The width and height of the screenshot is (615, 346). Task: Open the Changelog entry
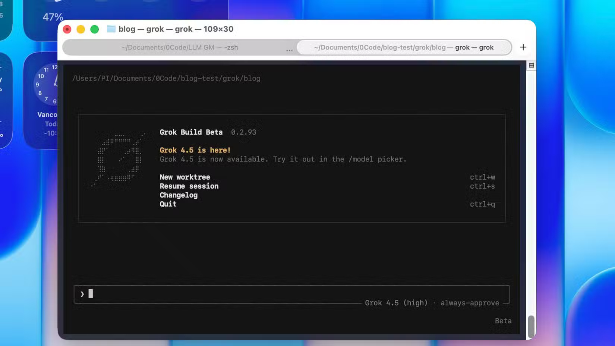pyautogui.click(x=179, y=195)
